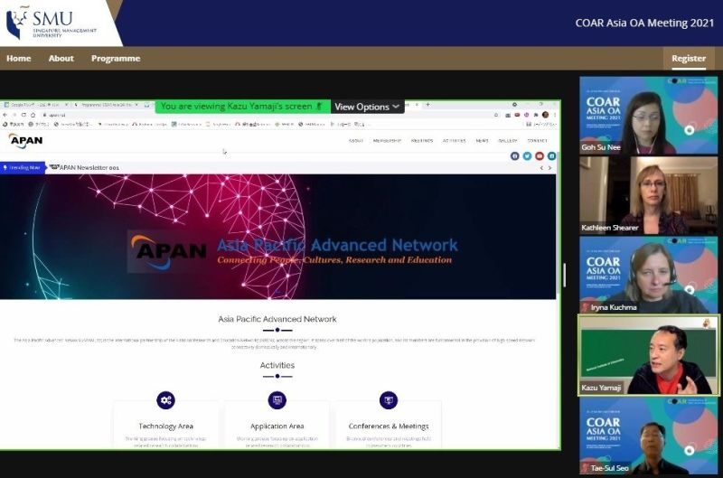The height and width of the screenshot is (478, 723).
Task: Open the Technology Area heading
Action: 166,426
